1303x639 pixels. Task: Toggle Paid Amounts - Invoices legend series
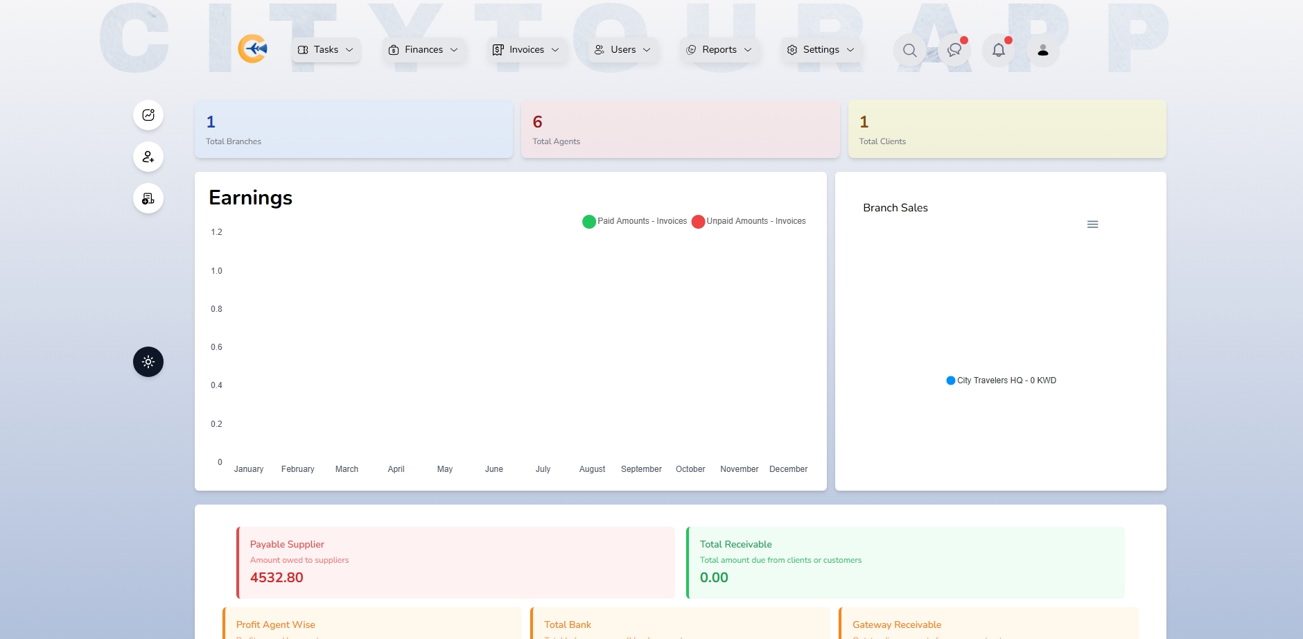(x=635, y=221)
